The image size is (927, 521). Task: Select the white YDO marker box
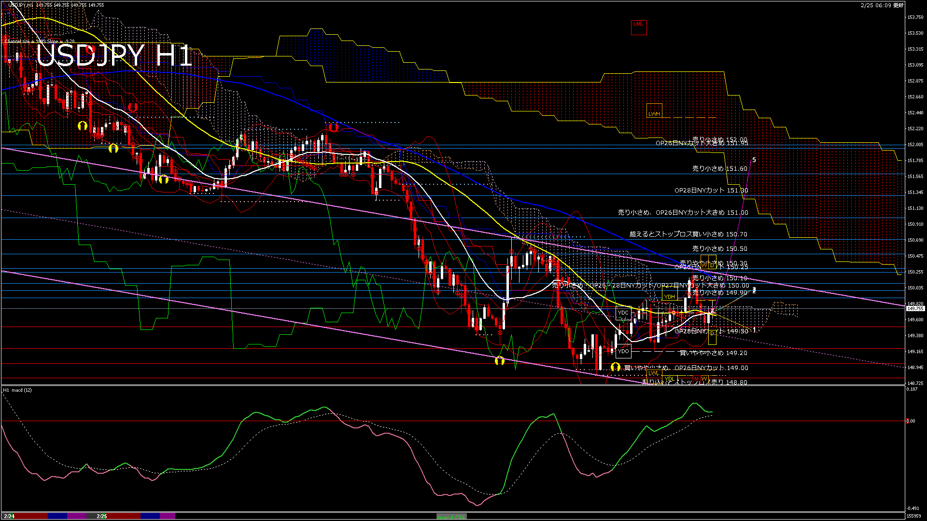coord(623,351)
